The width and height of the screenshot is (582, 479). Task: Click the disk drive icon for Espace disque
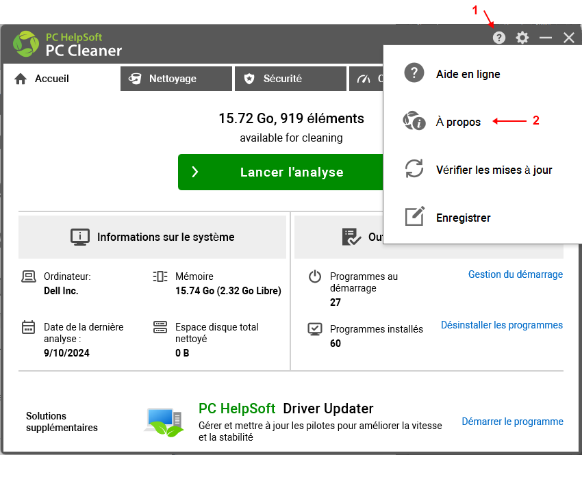pos(160,327)
